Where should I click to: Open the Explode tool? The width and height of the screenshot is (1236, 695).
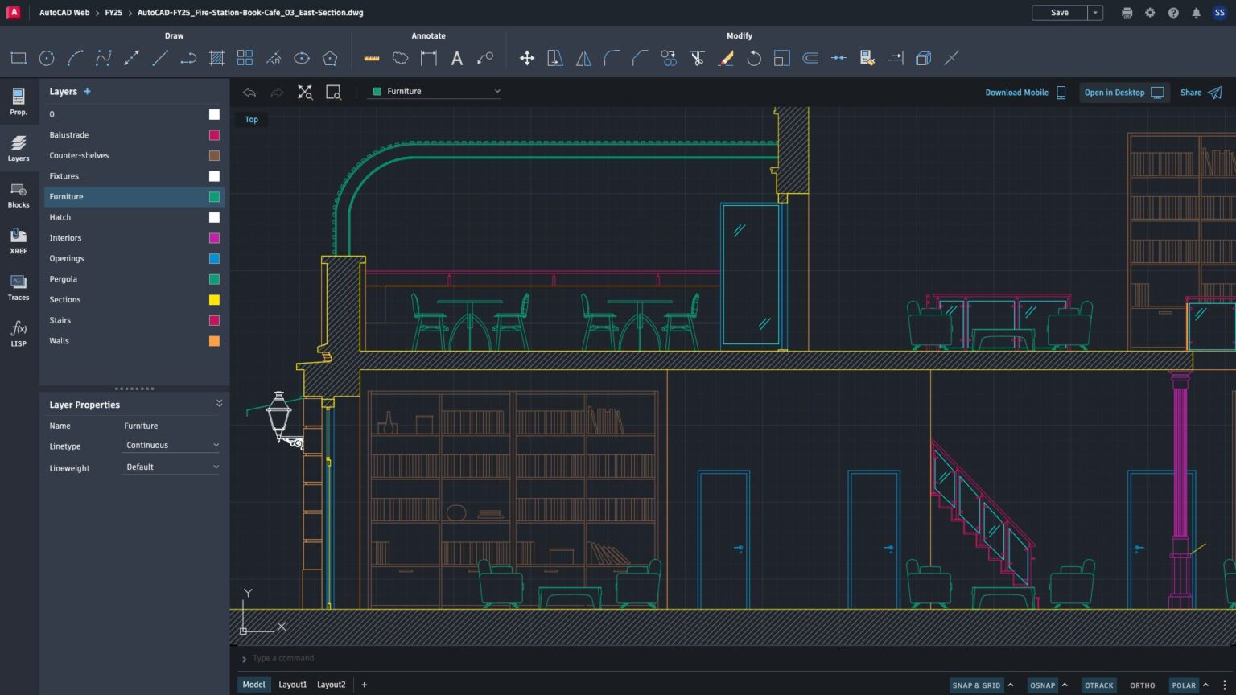tap(922, 57)
